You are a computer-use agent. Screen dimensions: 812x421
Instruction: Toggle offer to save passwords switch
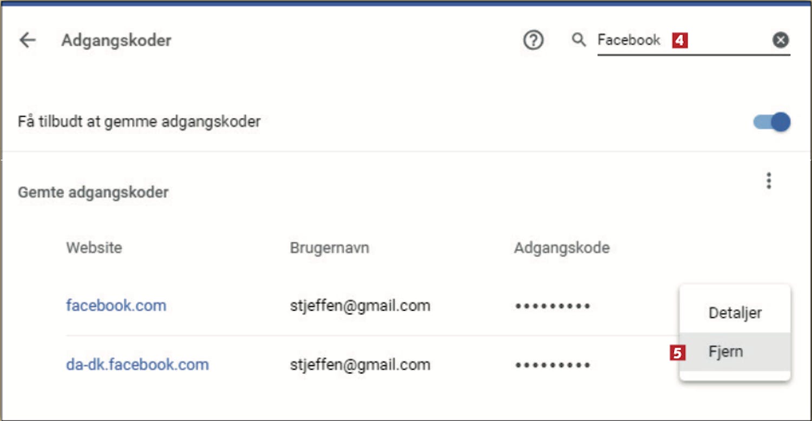click(x=772, y=122)
